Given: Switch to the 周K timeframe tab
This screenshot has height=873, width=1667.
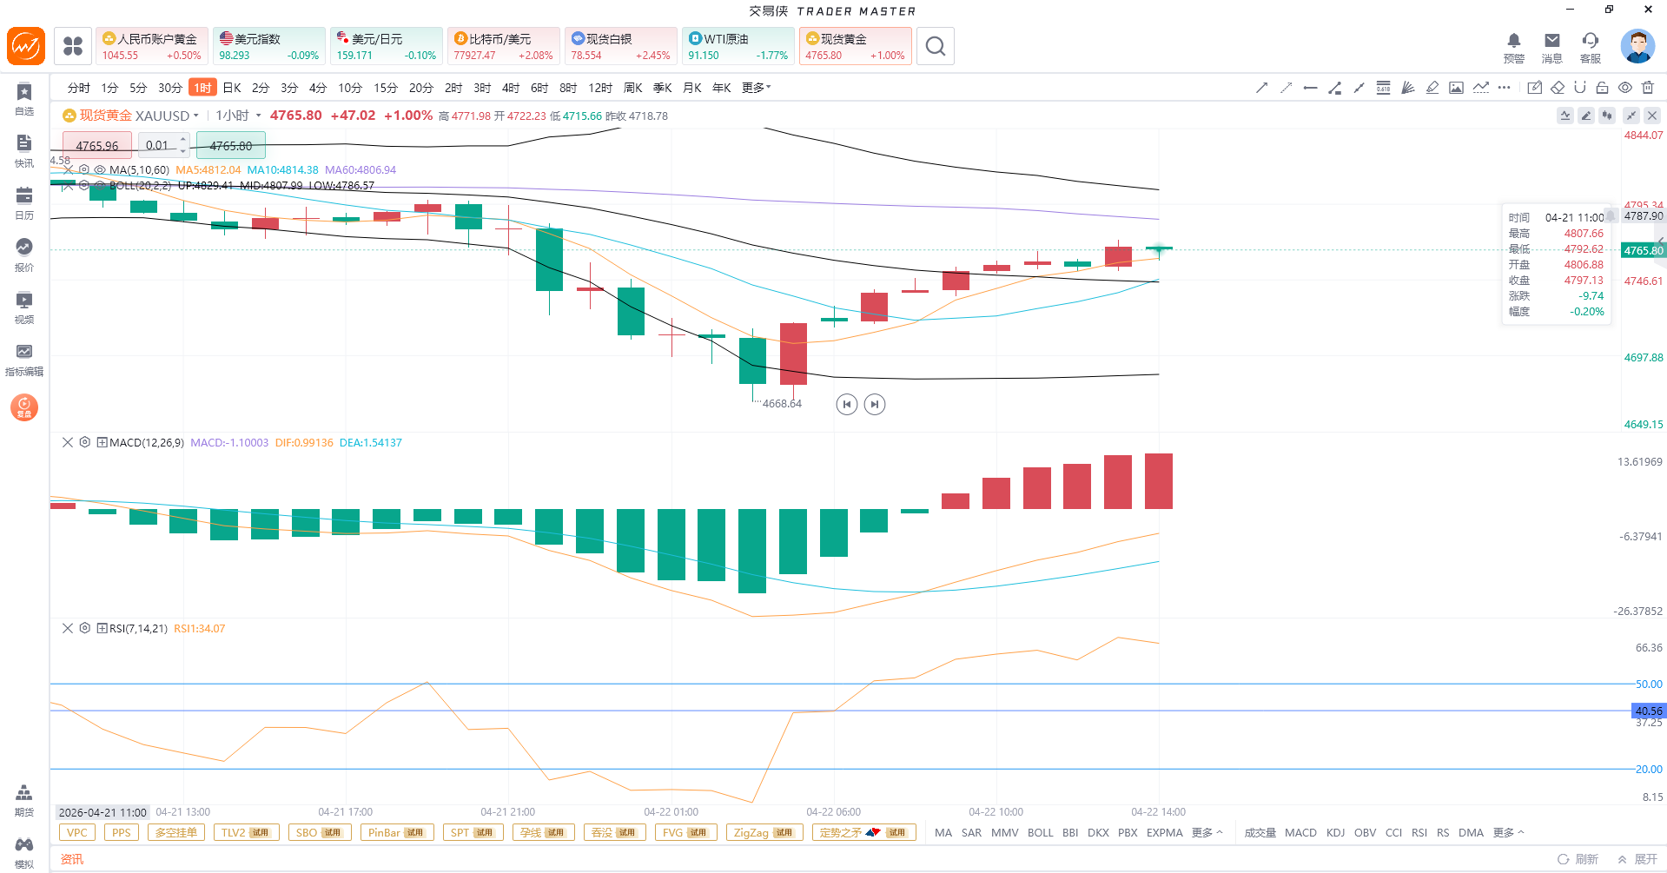Looking at the screenshot, I should click(633, 88).
